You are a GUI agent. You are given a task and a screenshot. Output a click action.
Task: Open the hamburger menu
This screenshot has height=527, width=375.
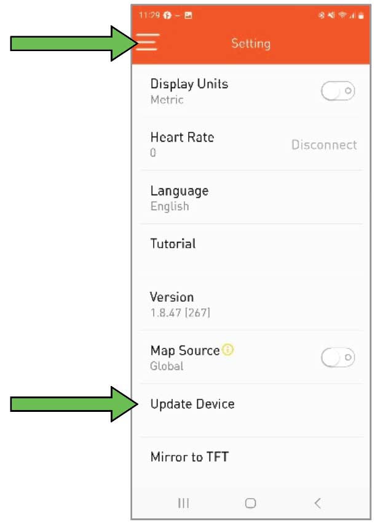click(148, 42)
